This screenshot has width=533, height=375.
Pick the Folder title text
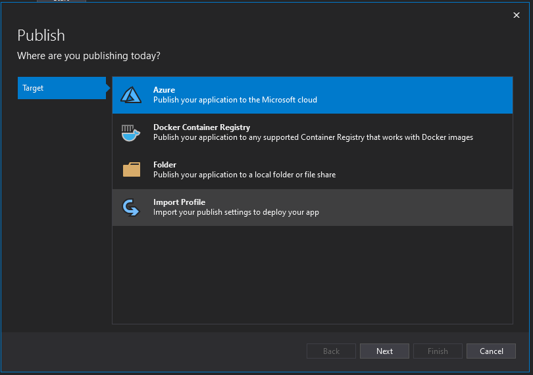click(165, 165)
